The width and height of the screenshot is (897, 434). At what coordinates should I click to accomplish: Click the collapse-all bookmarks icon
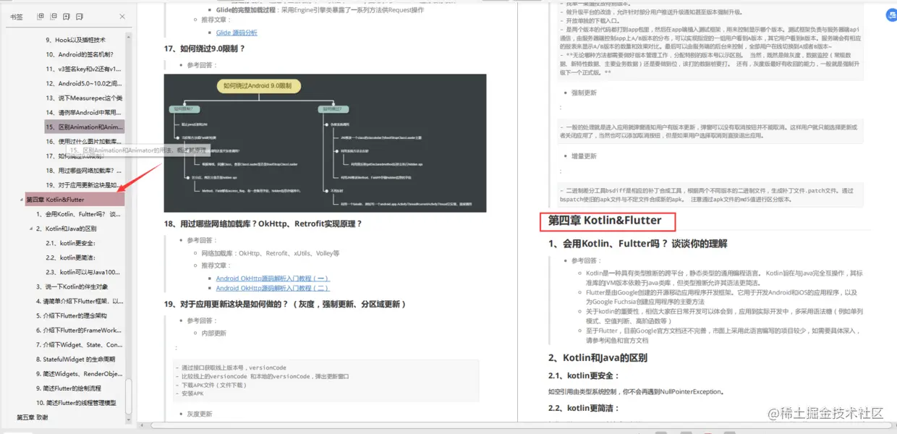pos(53,16)
